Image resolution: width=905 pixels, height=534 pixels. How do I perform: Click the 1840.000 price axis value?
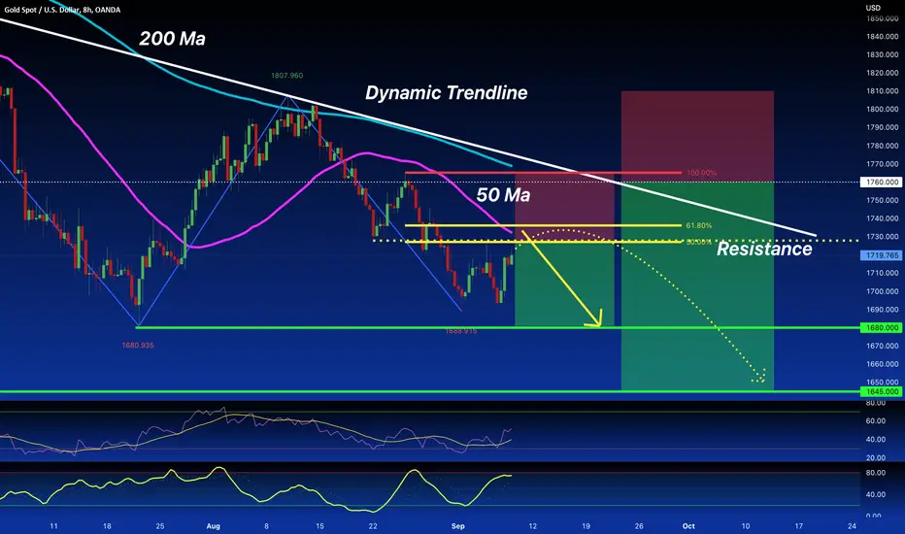point(883,36)
